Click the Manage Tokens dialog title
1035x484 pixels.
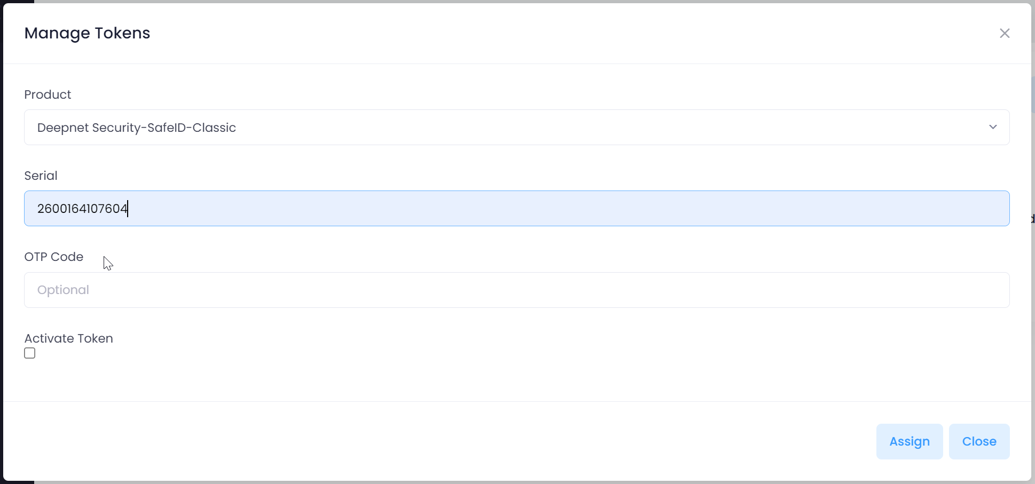click(87, 33)
